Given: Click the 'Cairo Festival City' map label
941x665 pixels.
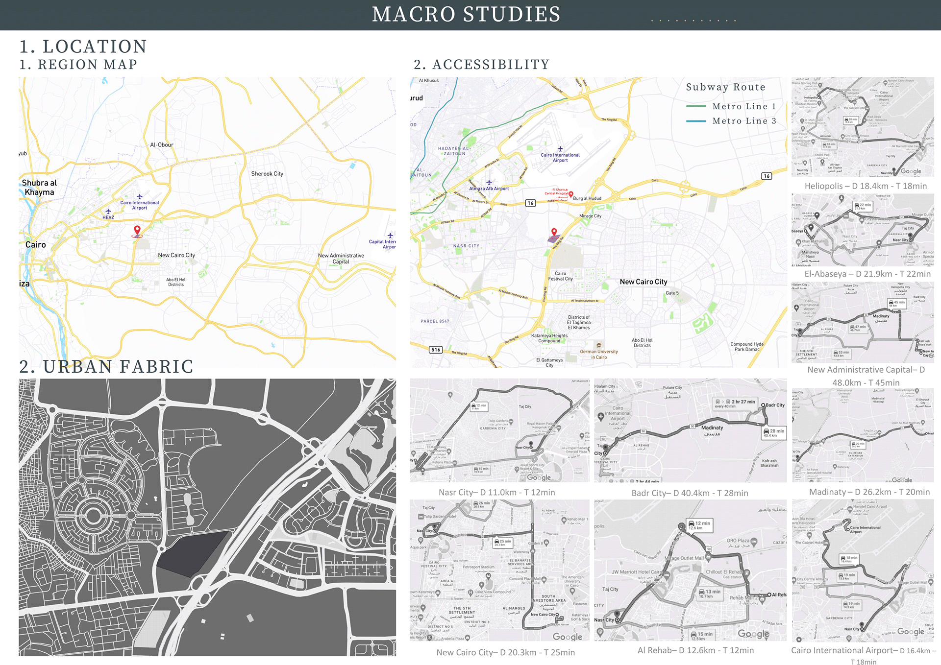Looking at the screenshot, I should [561, 276].
